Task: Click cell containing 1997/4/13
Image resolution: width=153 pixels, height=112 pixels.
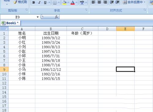Action: click(x=51, y=51)
